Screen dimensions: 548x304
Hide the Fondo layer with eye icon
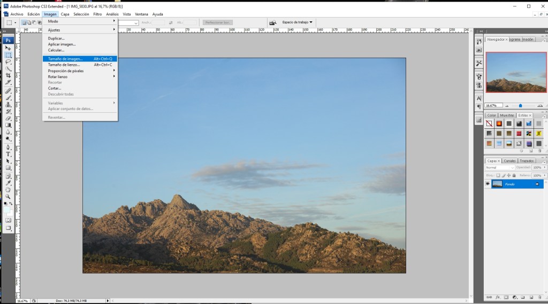tap(488, 184)
